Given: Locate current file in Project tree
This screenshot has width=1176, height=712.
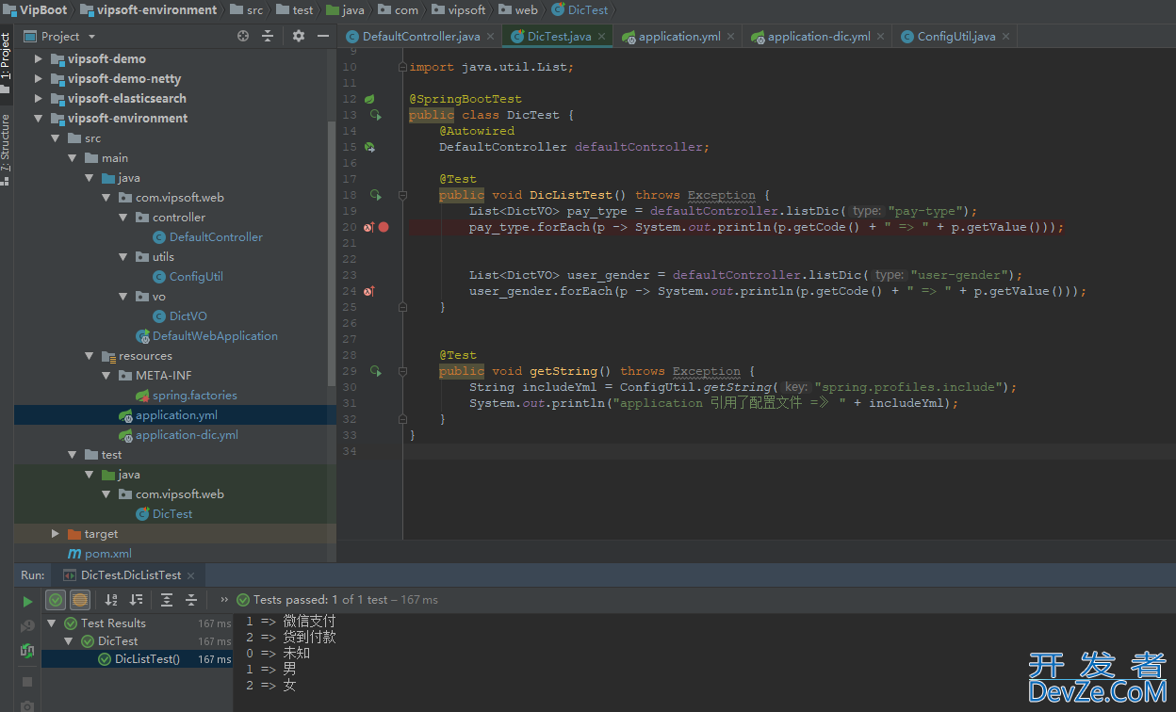Looking at the screenshot, I should click(x=243, y=36).
